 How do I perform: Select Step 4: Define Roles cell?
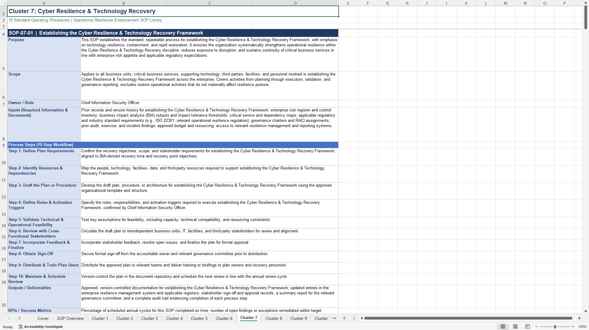click(44, 208)
